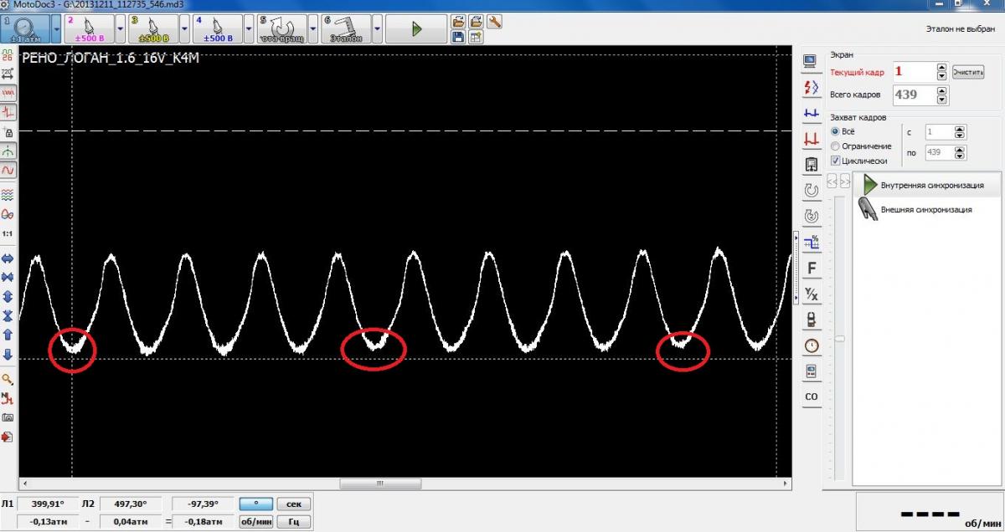
Task: Open dropdown next to channel 3 probe
Action: 185,29
